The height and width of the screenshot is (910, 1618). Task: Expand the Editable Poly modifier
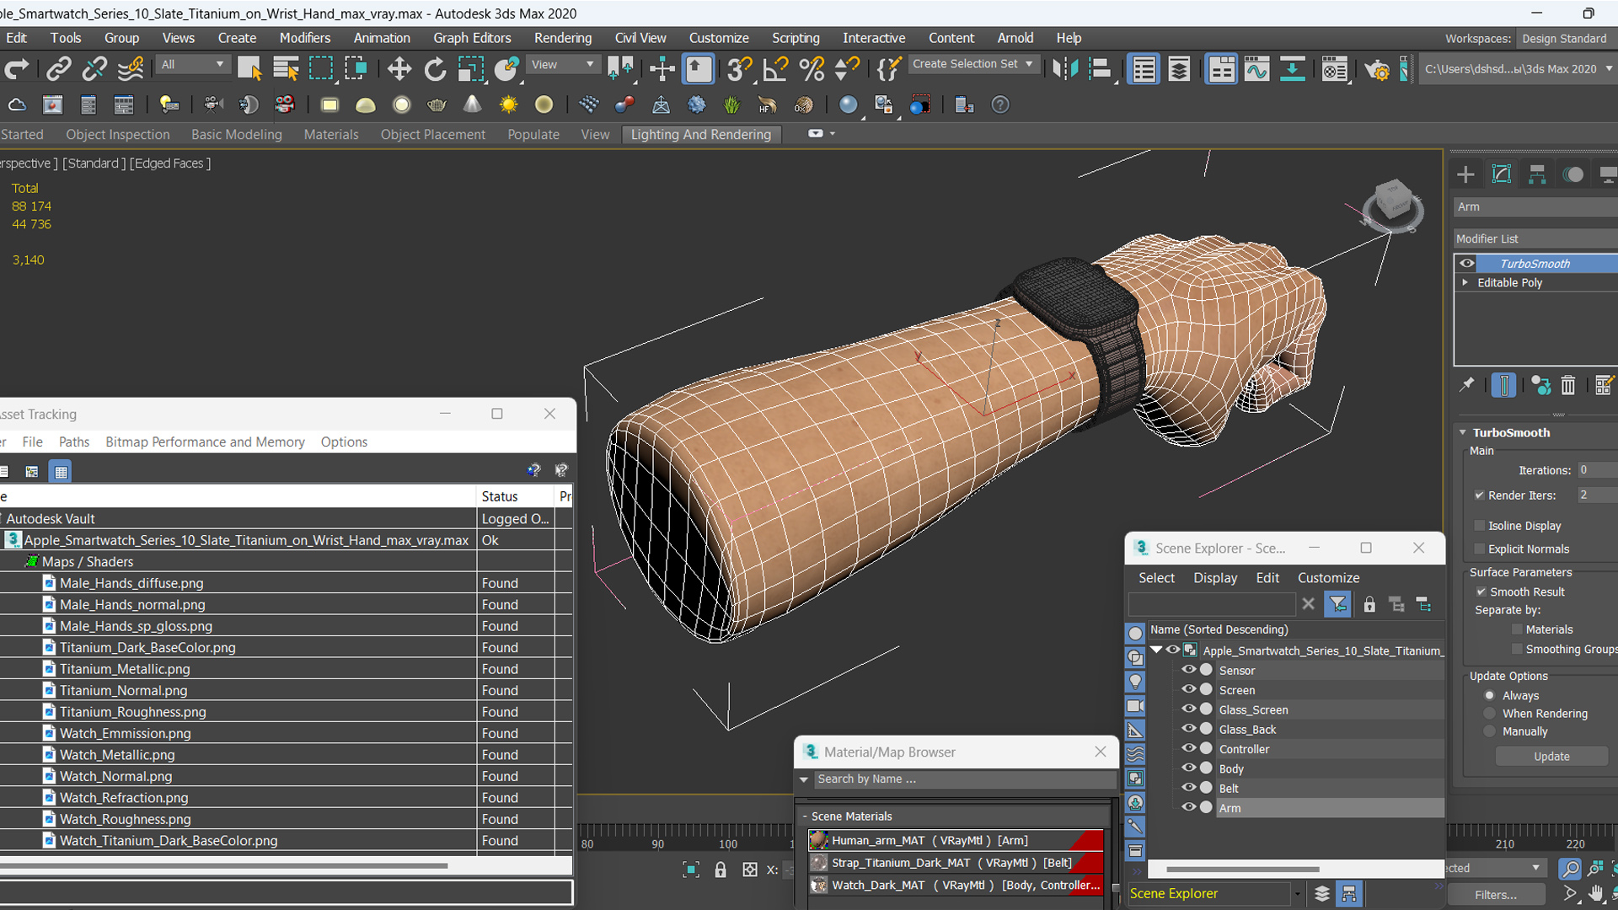pos(1465,282)
